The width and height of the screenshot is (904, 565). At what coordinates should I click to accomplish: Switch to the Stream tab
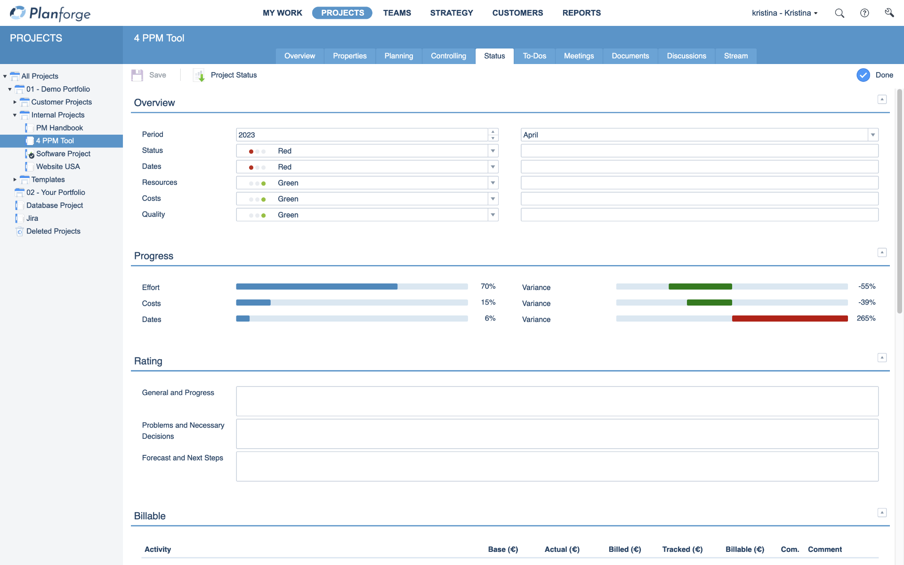pos(735,56)
